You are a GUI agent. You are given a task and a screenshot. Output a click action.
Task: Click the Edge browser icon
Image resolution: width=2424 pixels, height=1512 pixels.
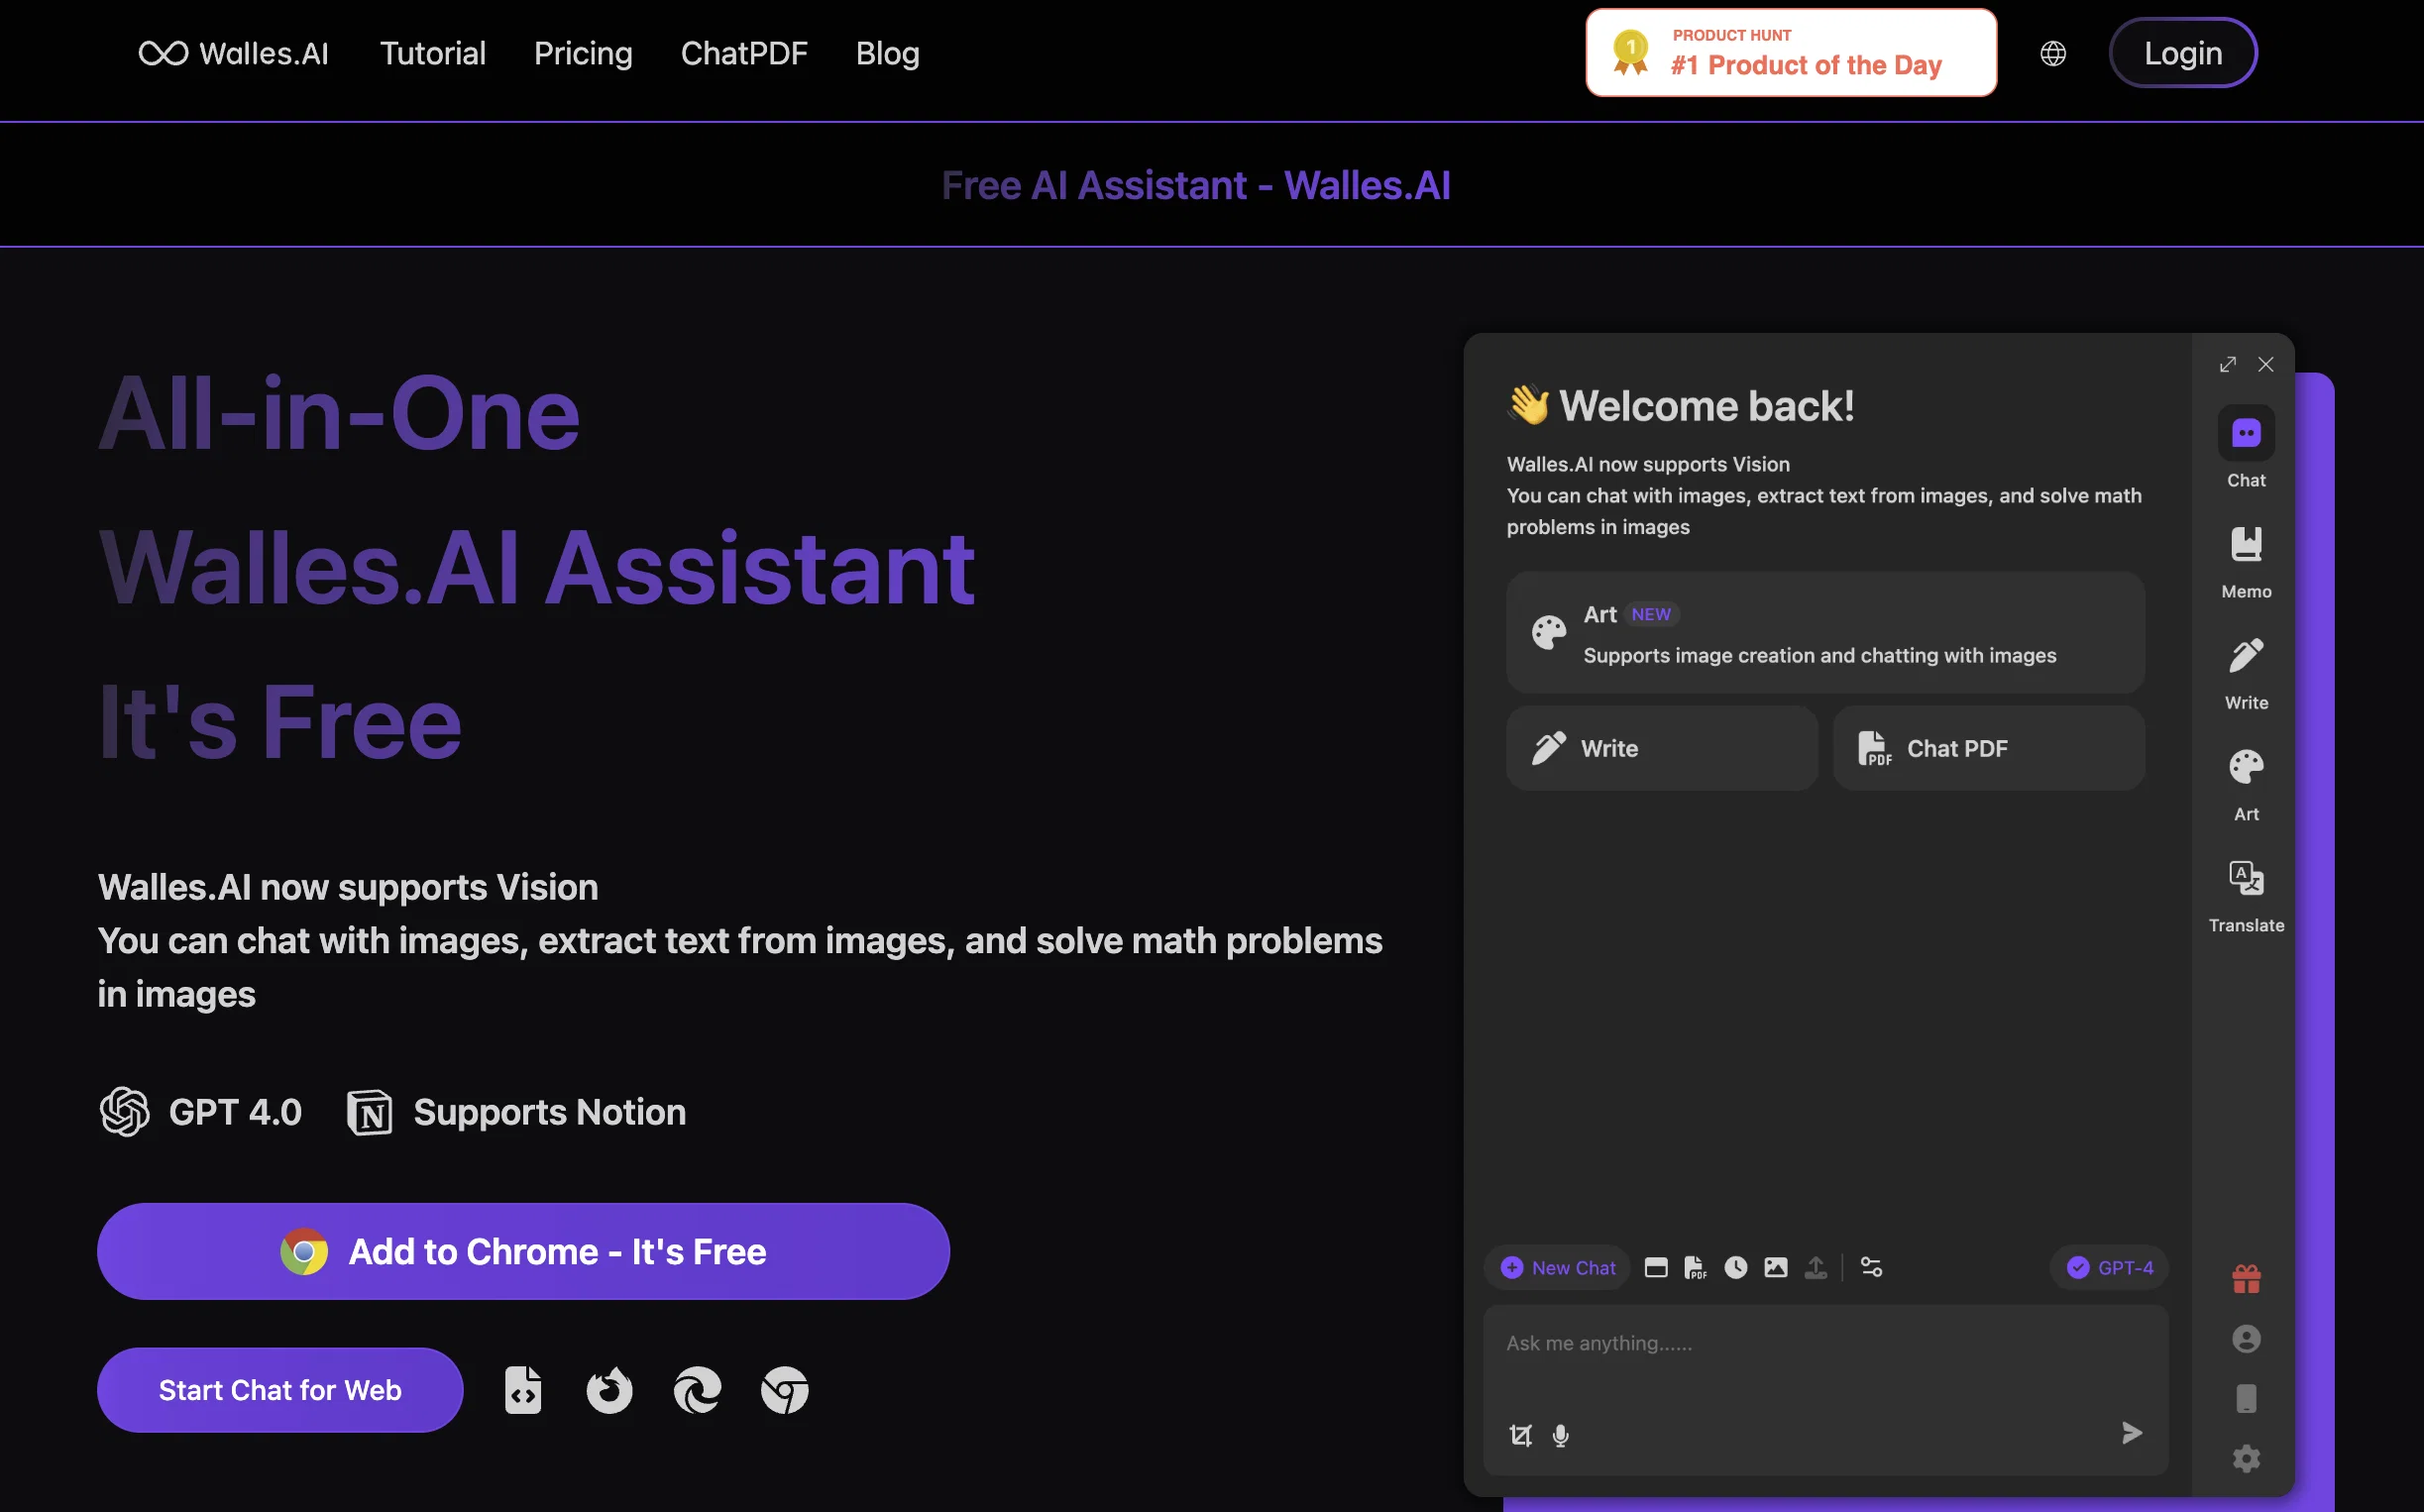[x=697, y=1390]
